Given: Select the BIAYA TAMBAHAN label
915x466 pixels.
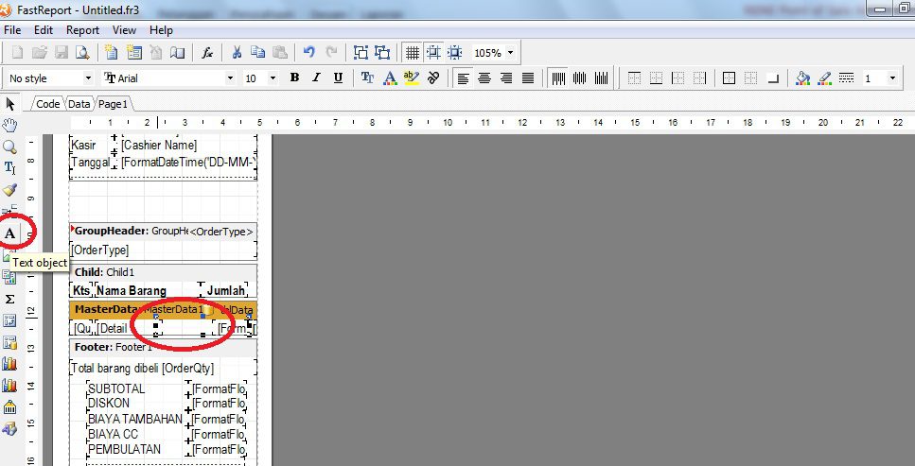Looking at the screenshot, I should pyautogui.click(x=136, y=419).
